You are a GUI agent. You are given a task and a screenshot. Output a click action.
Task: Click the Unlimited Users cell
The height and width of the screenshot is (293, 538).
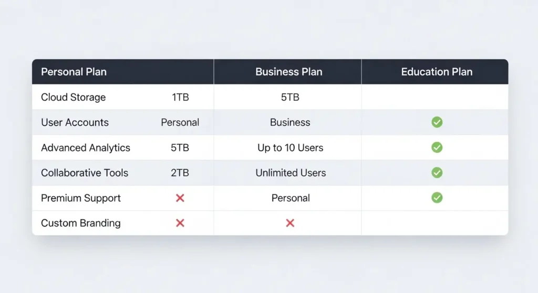[x=291, y=172]
